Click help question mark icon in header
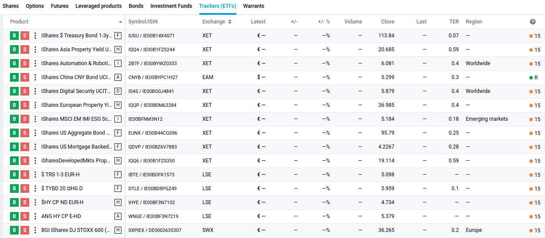 [533, 22]
